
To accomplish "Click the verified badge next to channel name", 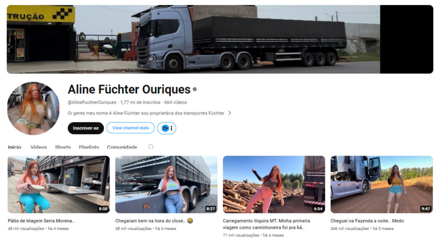I will 195,89.
